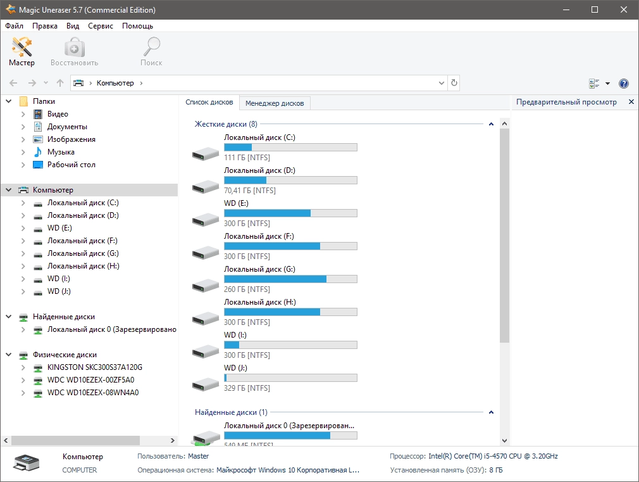Click the drive icon for Локальный диск (D:) in disk list
639x482 pixels.
pyautogui.click(x=206, y=187)
